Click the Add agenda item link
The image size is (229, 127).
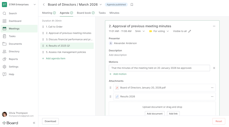55,58
